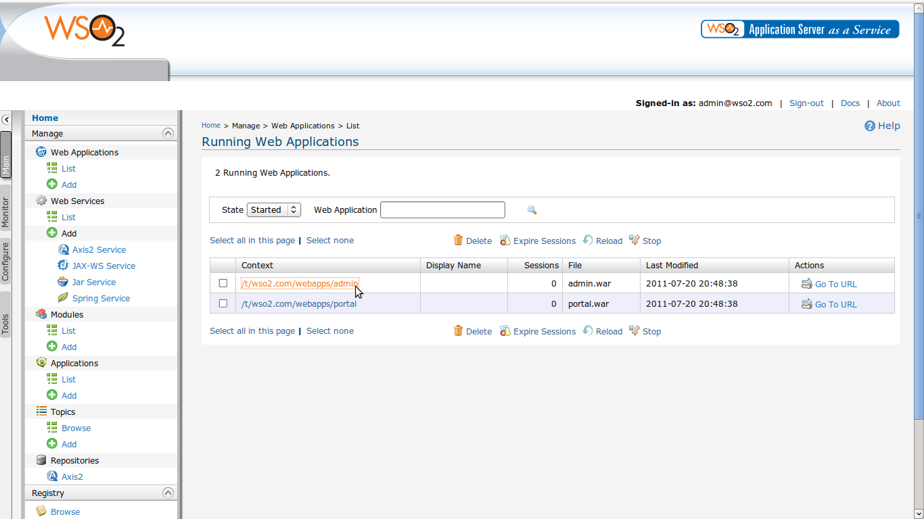Screen dimensions: 924x519
Task: Click the Sessions column header
Action: (x=534, y=266)
